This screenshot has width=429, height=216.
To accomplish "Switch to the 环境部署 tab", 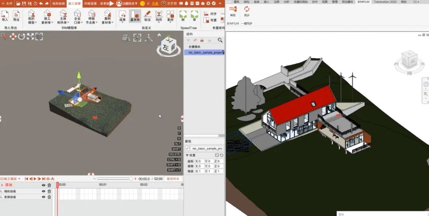I will pyautogui.click(x=90, y=3).
